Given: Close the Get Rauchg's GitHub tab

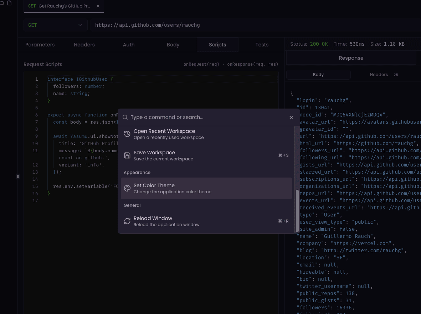Looking at the screenshot, I should click(x=98, y=6).
